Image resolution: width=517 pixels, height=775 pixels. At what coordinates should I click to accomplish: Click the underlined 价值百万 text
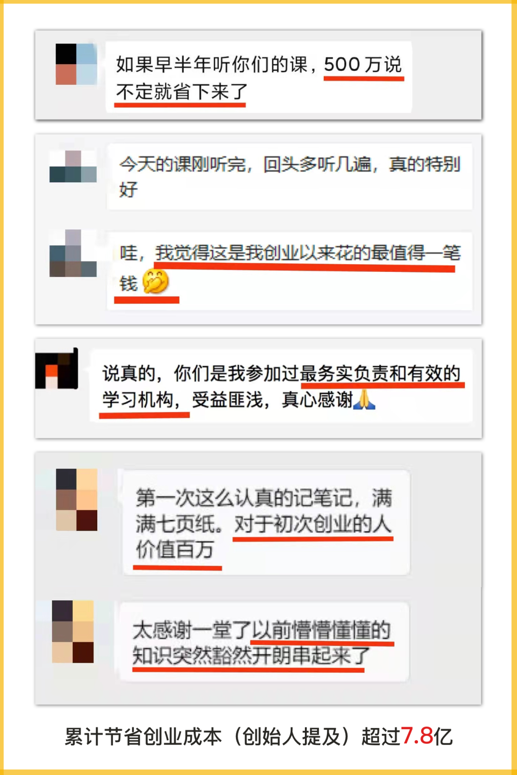pyautogui.click(x=175, y=549)
